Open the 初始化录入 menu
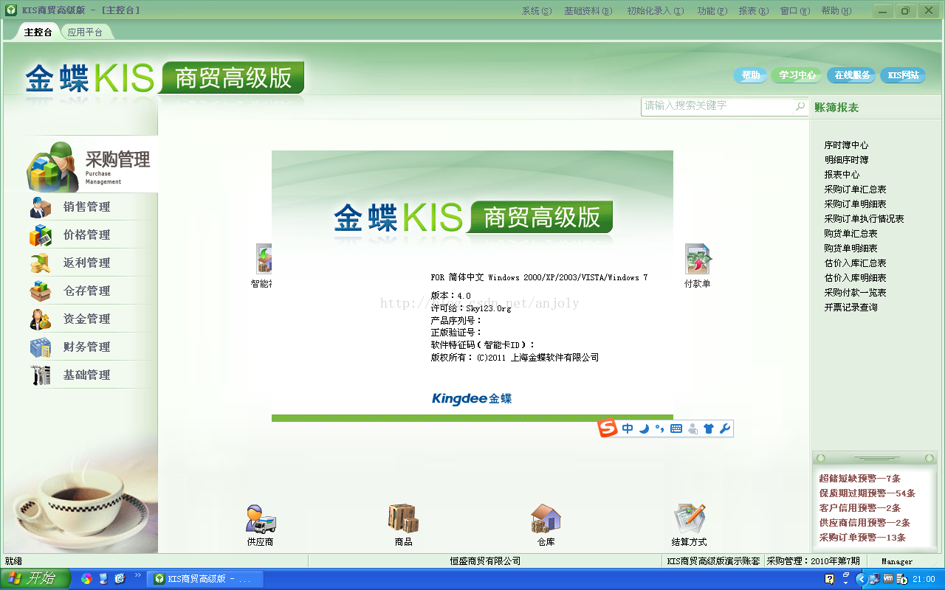The image size is (945, 590). click(x=656, y=11)
